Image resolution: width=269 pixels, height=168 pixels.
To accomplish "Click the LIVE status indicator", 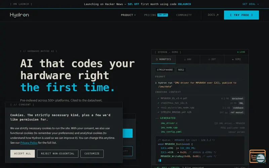I will (x=241, y=52).
